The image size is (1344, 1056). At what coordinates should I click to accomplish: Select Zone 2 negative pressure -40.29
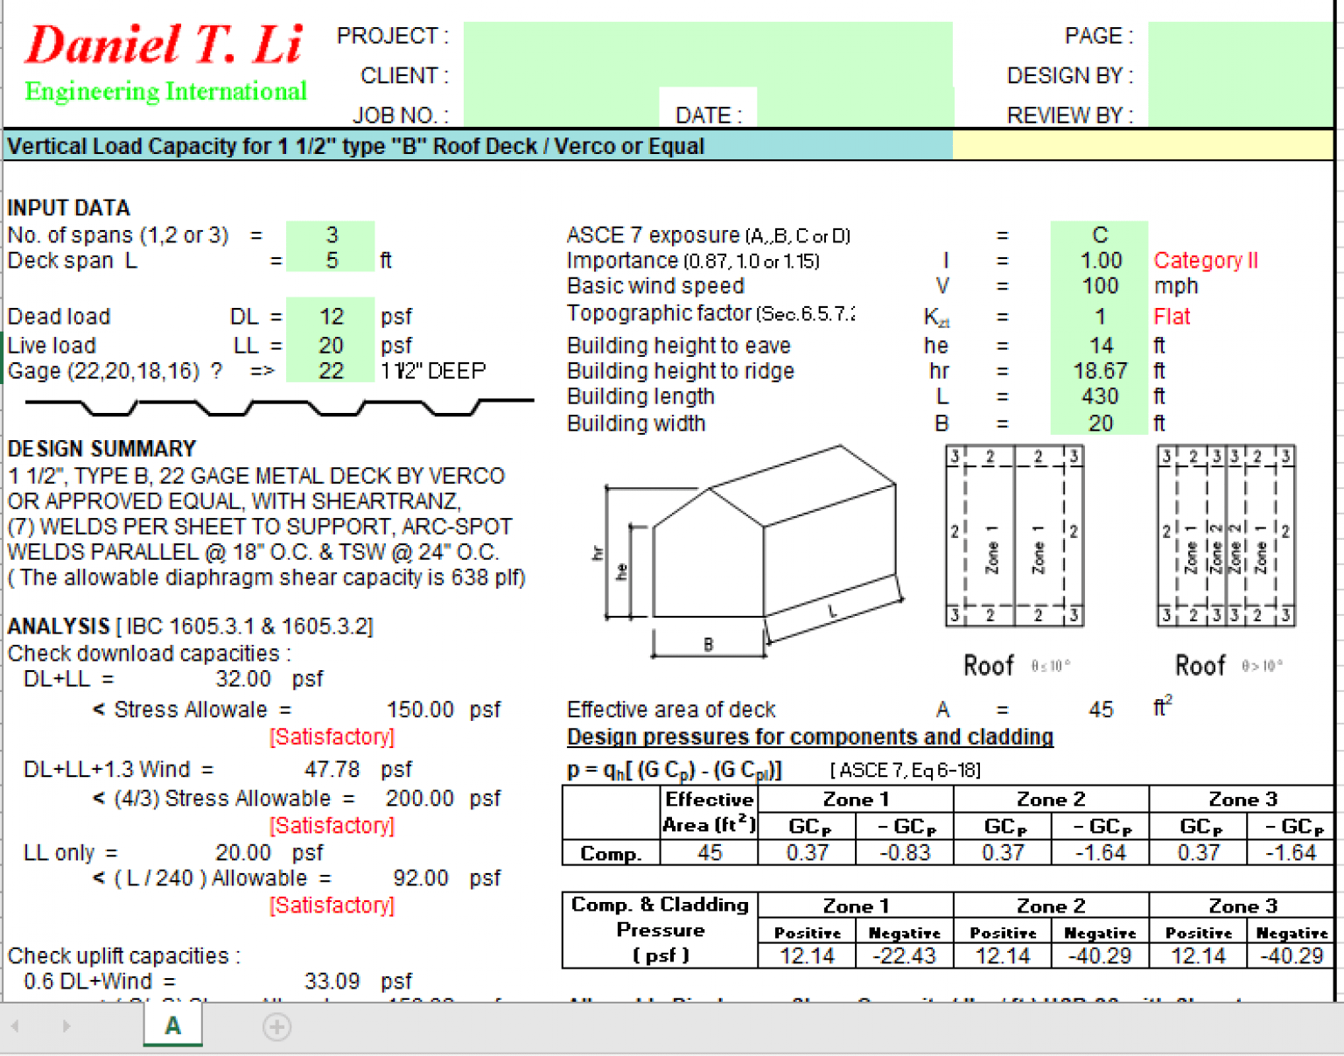[1101, 955]
